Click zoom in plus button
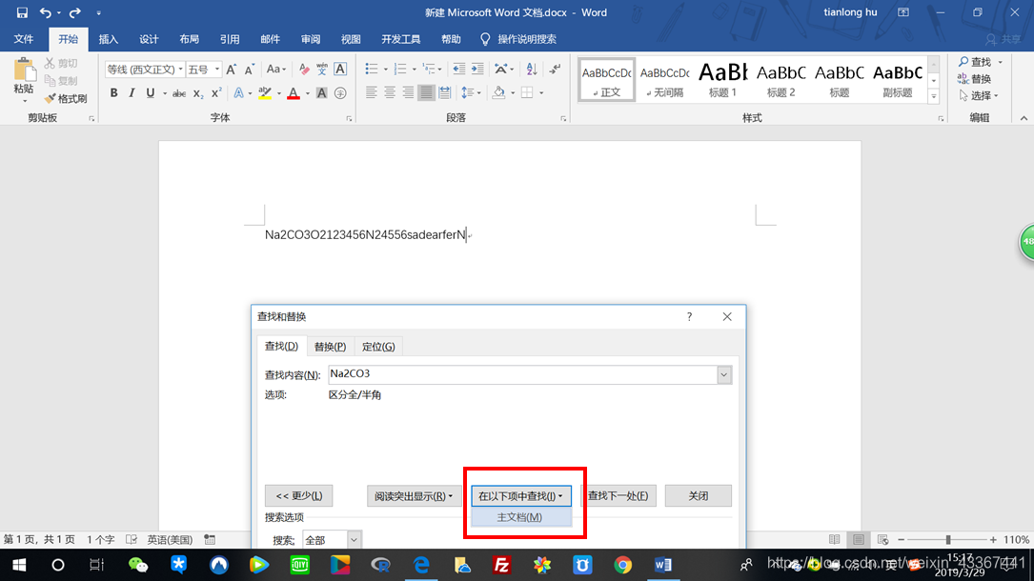The height and width of the screenshot is (581, 1034). click(993, 539)
